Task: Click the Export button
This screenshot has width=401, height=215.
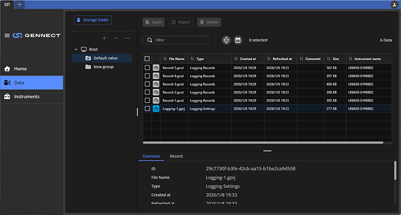Action: (x=180, y=22)
